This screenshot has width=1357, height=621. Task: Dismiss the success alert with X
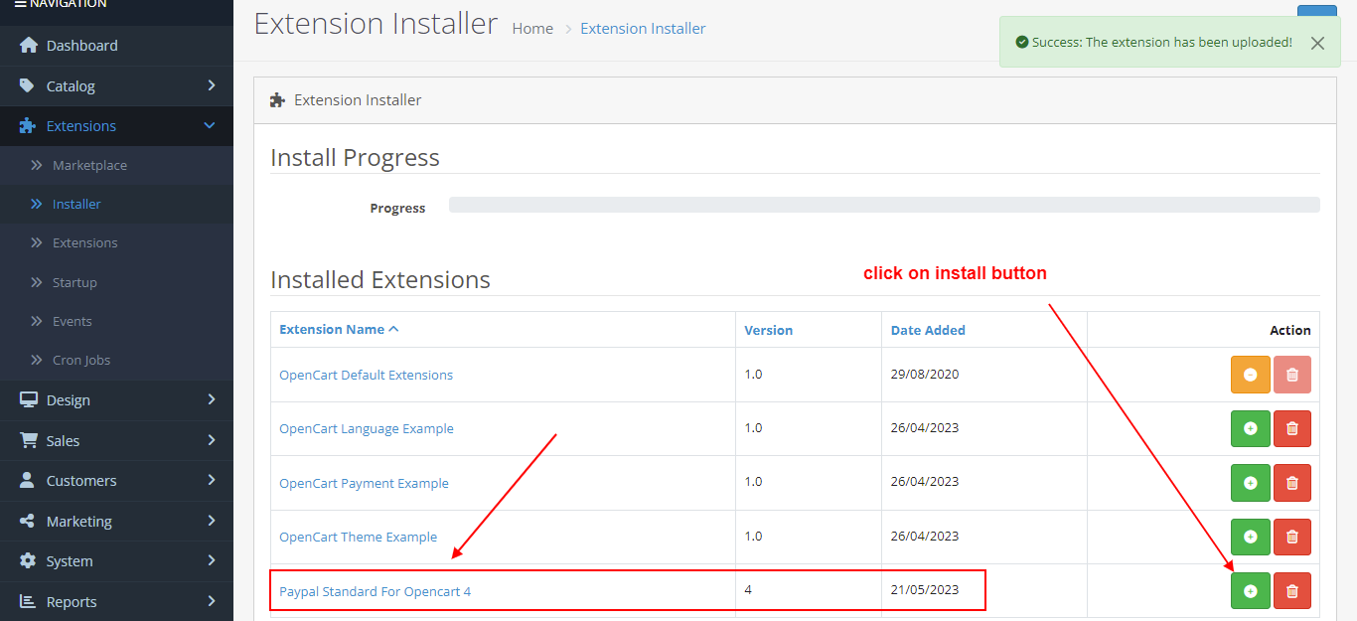click(1317, 43)
